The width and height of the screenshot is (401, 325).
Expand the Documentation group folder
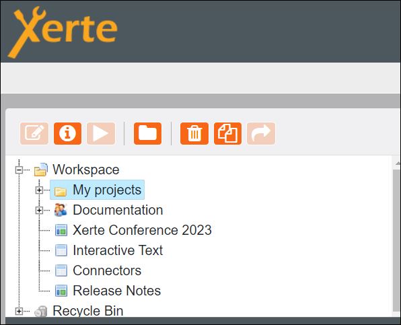point(39,210)
